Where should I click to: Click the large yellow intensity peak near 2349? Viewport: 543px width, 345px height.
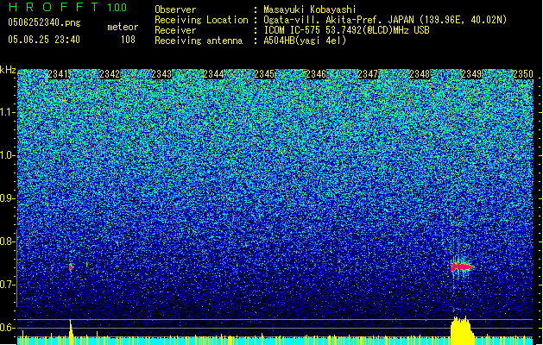(x=463, y=330)
